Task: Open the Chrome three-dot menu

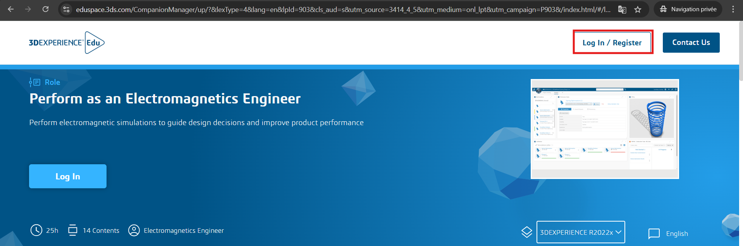Action: (733, 9)
